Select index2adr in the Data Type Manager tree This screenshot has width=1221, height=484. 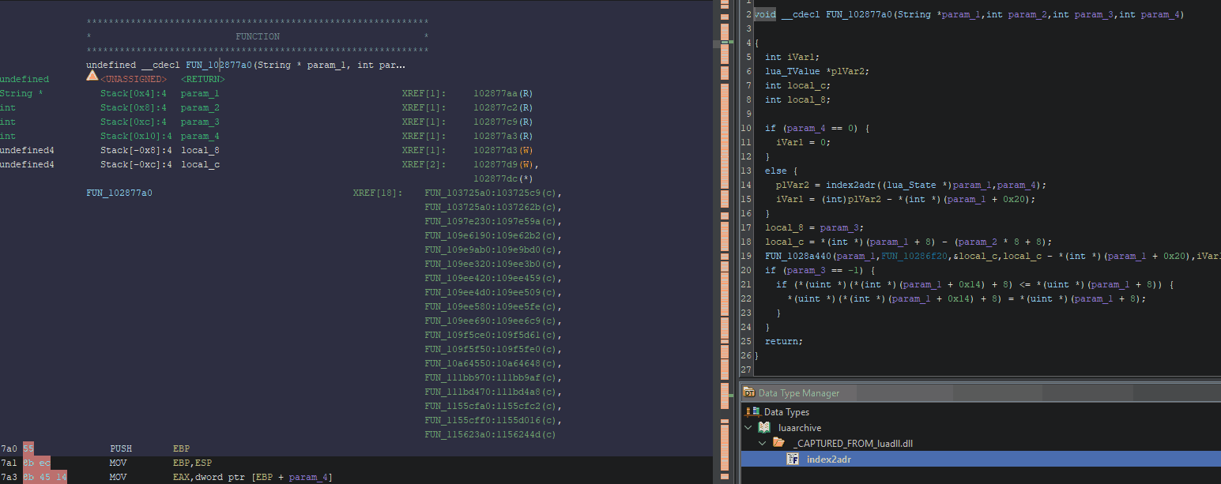(829, 460)
